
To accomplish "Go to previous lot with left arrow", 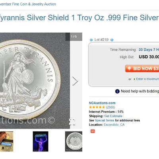I will [x=91, y=40].
